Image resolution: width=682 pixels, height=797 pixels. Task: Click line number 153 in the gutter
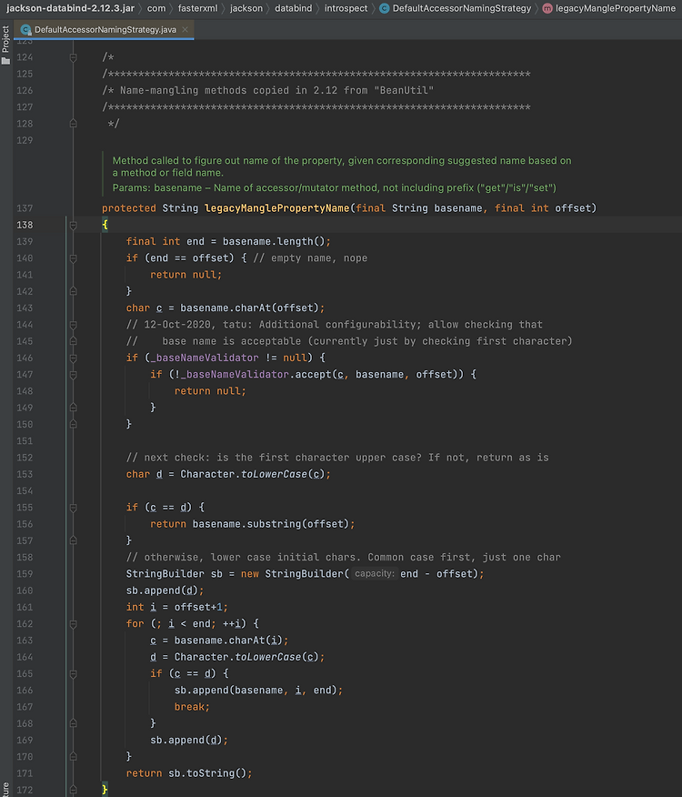pyautogui.click(x=25, y=474)
